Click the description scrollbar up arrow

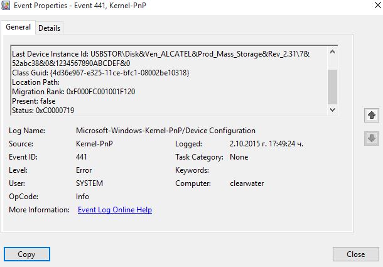coord(332,52)
